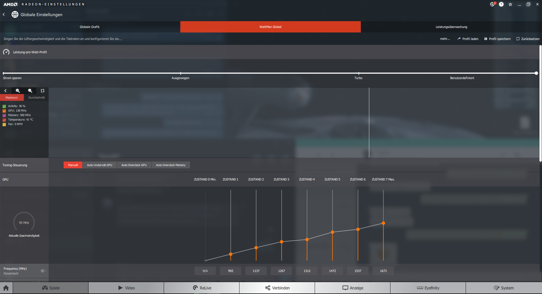
Task: Click the ZUSTAND 7 Max. column label
Action: [x=383, y=179]
